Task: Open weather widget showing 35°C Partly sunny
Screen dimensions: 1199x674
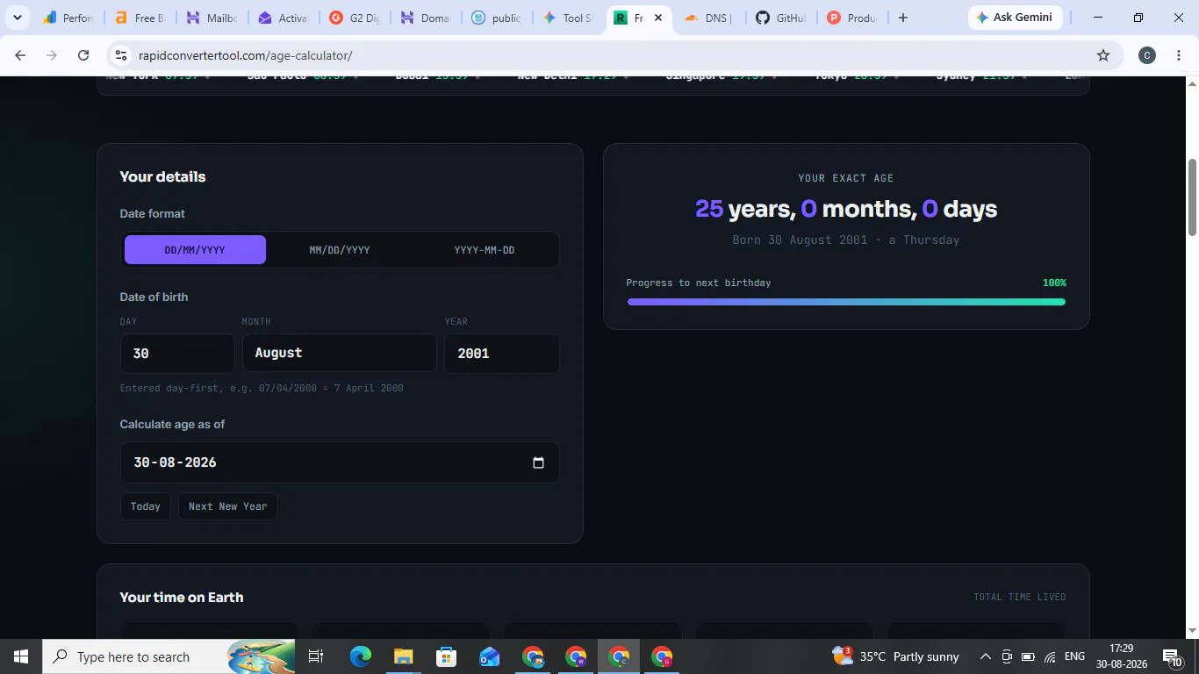Action: pos(895,656)
